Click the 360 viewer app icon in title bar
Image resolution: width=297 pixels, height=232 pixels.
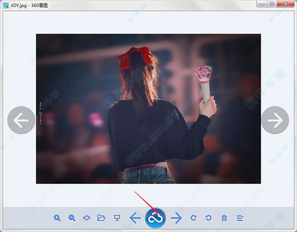pyautogui.click(x=5, y=4)
